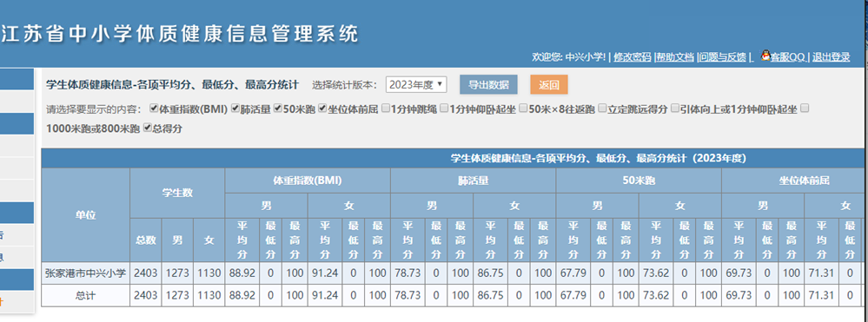Click 86.75 in the 总计 row
Screen dimensions: 868x322
coord(490,295)
